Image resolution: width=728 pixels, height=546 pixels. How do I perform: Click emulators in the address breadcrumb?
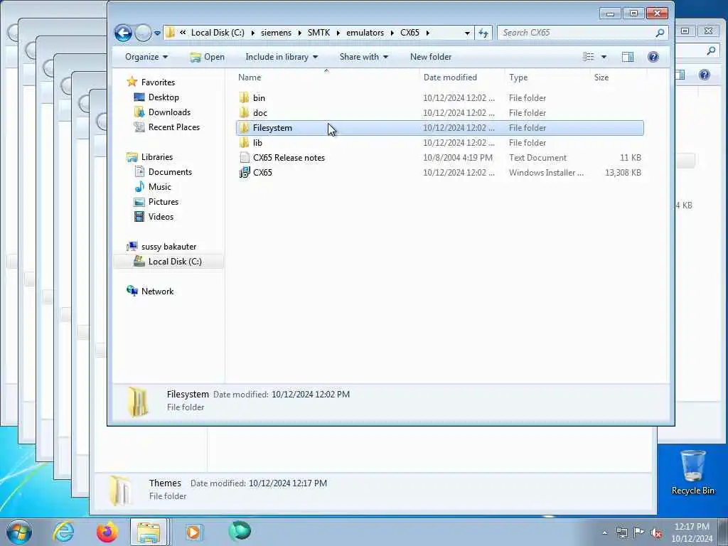(365, 33)
